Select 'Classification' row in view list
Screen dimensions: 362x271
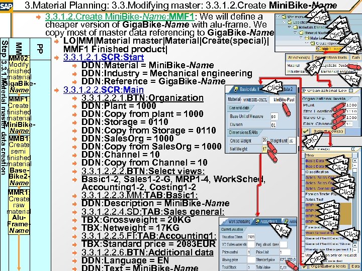pyautogui.click(x=328, y=172)
